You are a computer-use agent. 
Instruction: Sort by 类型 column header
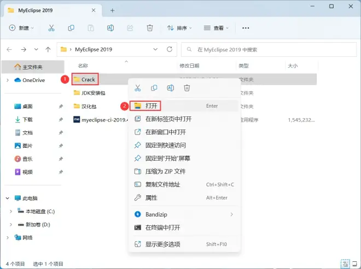click(x=243, y=66)
